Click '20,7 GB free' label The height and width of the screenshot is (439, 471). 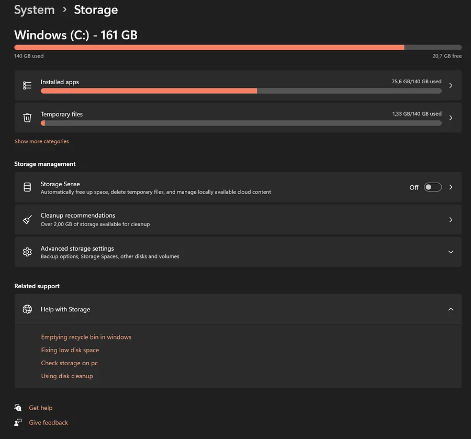[x=447, y=56]
